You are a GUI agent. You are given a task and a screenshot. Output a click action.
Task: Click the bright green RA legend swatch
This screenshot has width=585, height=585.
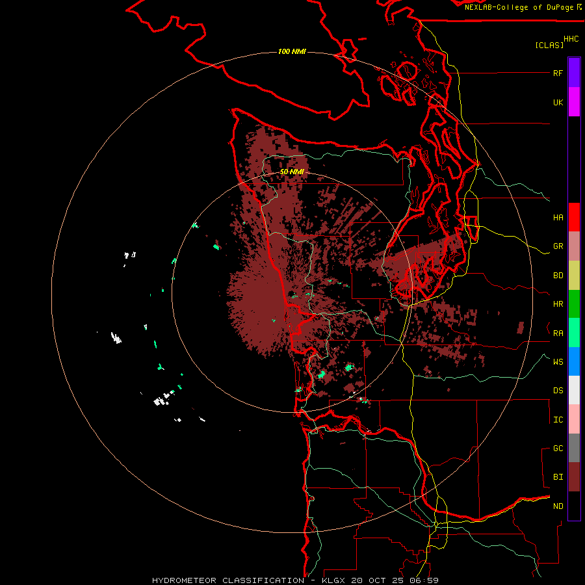(x=574, y=332)
